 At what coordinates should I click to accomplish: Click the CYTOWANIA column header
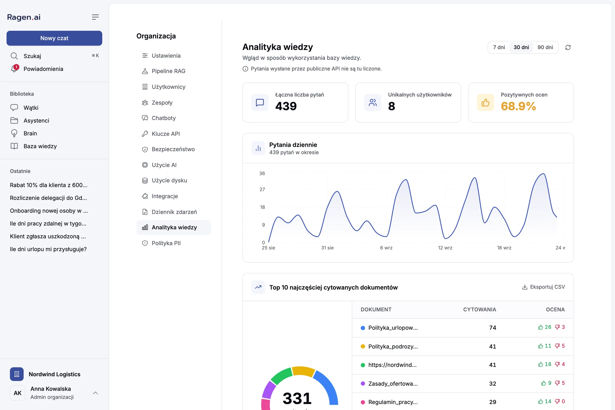coord(479,309)
